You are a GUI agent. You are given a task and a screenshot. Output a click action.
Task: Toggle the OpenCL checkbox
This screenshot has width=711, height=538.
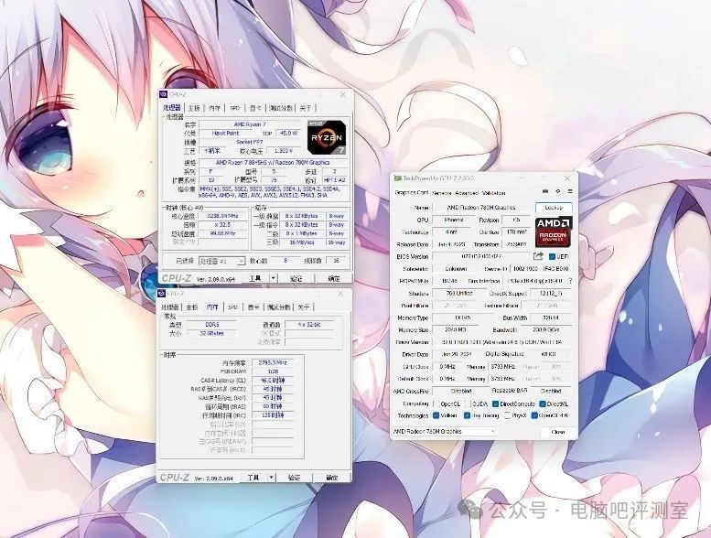tap(437, 403)
